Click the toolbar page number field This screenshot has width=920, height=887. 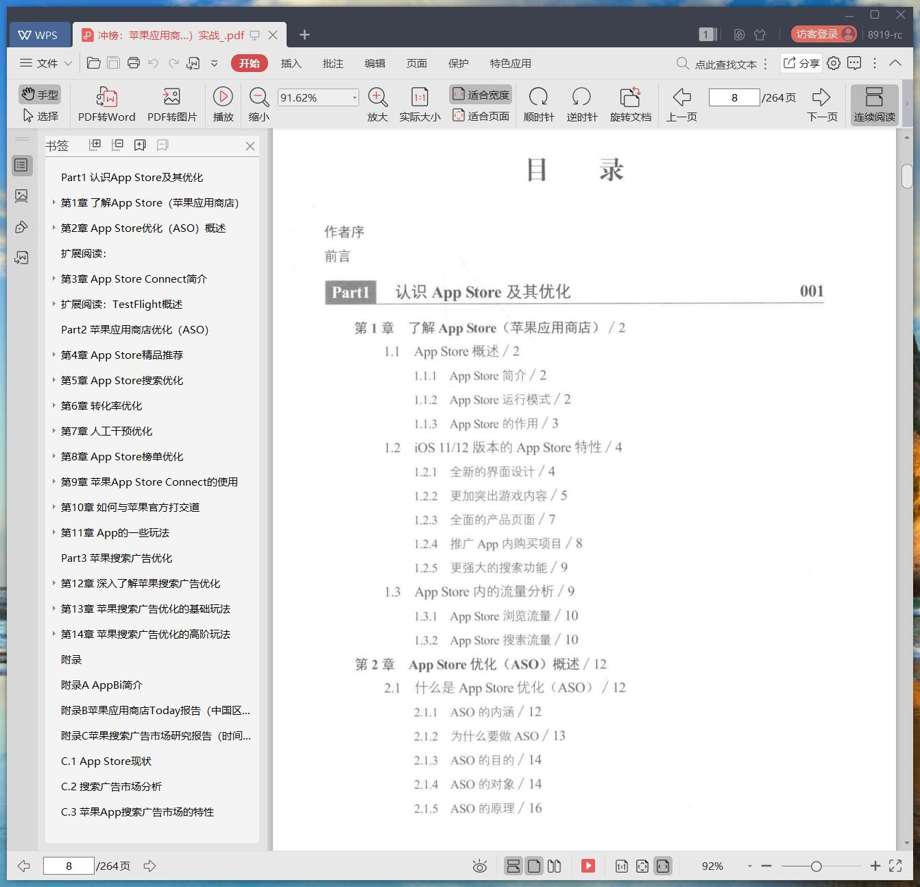(x=734, y=97)
